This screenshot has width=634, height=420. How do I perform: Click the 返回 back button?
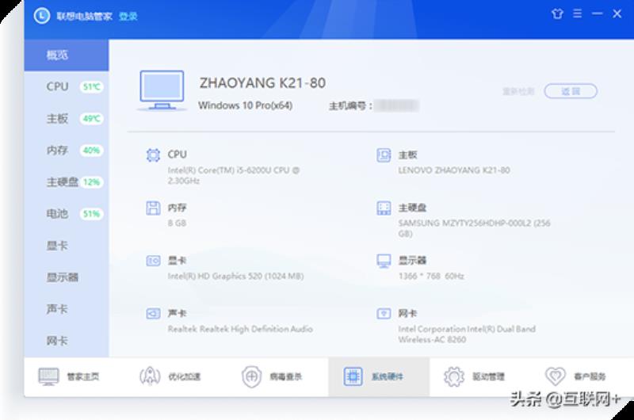pyautogui.click(x=571, y=91)
